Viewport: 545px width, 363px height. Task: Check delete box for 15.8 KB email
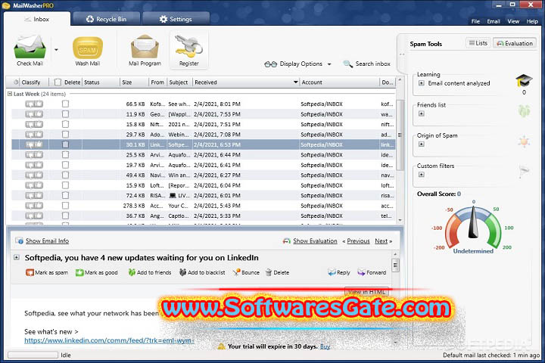(65, 124)
